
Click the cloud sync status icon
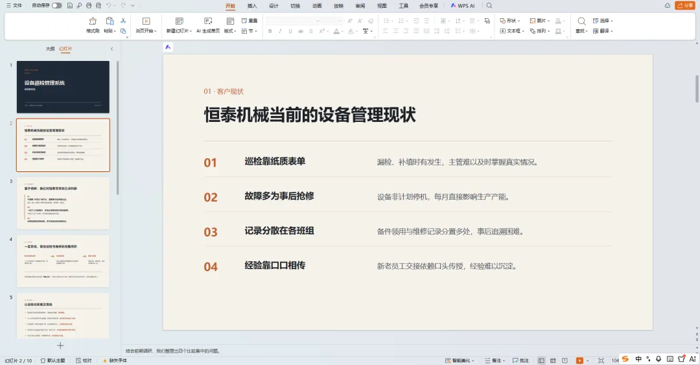tap(668, 5)
